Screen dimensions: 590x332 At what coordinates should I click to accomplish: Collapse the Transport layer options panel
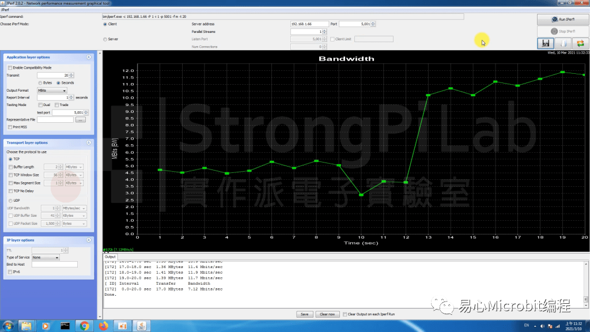point(89,143)
